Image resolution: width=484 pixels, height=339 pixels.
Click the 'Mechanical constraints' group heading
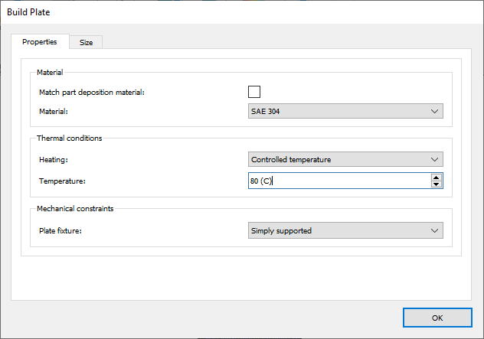coord(75,209)
